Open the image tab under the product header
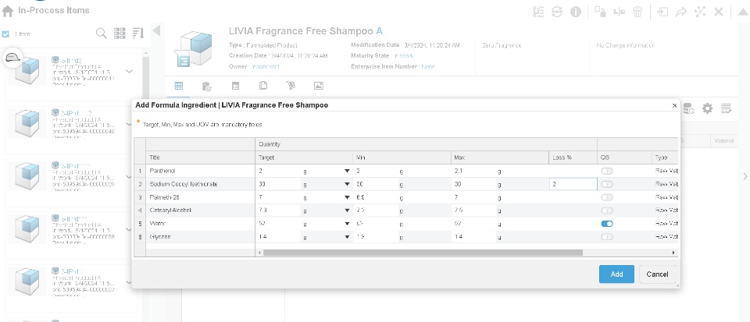Viewport: 750px width, 322px height. tap(318, 85)
